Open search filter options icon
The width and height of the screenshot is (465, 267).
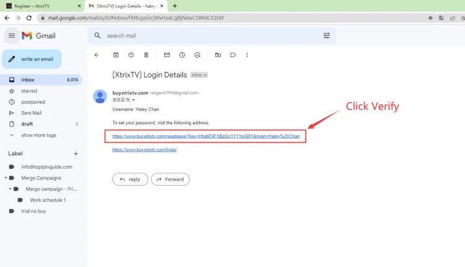coord(327,35)
